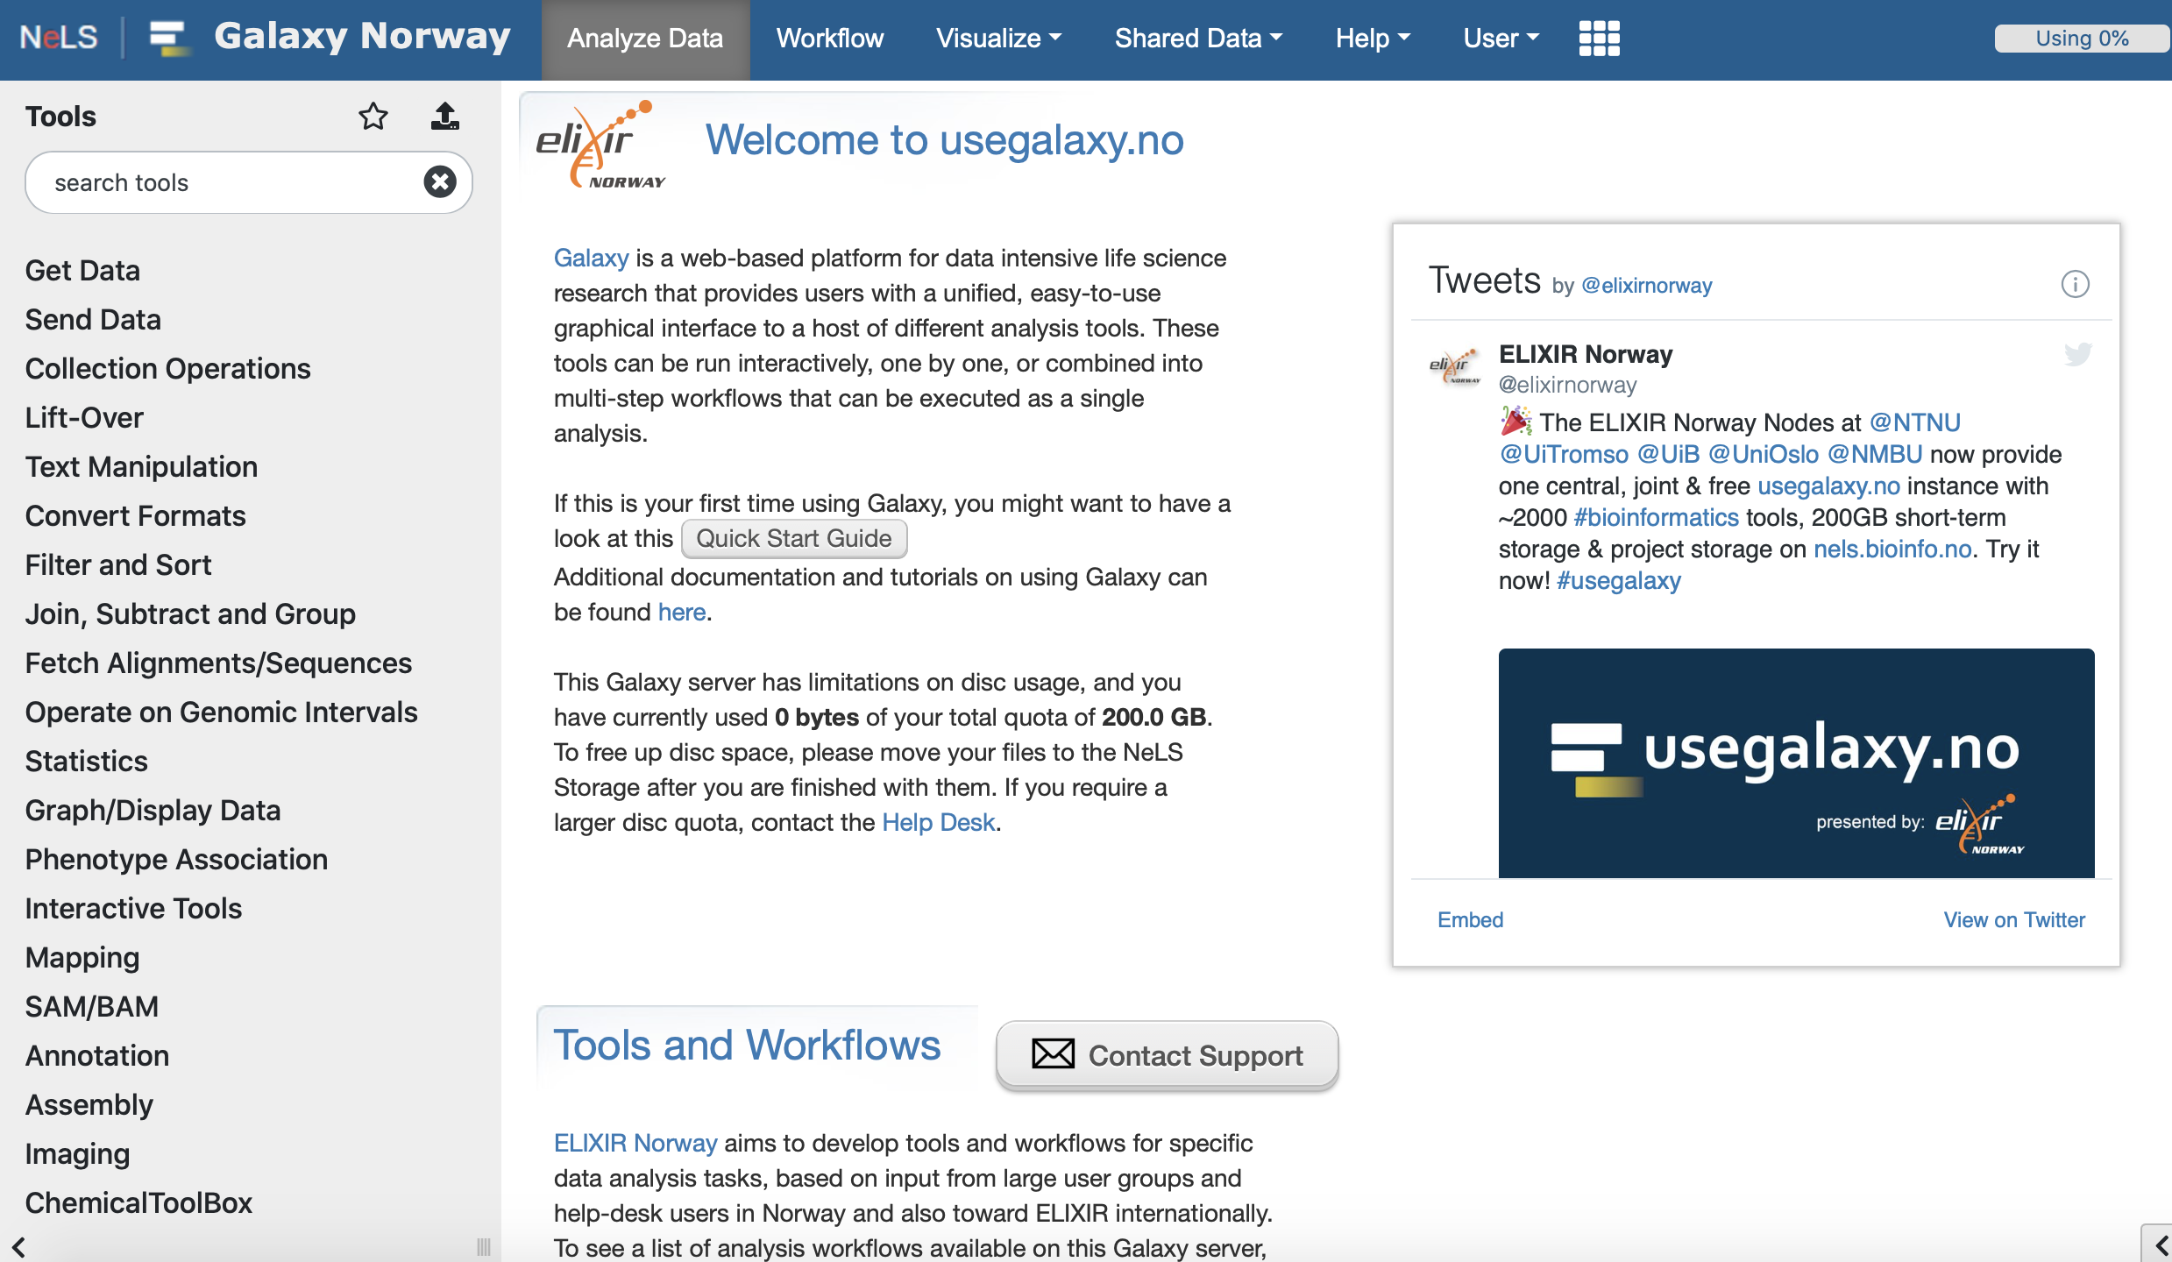Open the nels.bioinfo.no link

click(x=1892, y=549)
